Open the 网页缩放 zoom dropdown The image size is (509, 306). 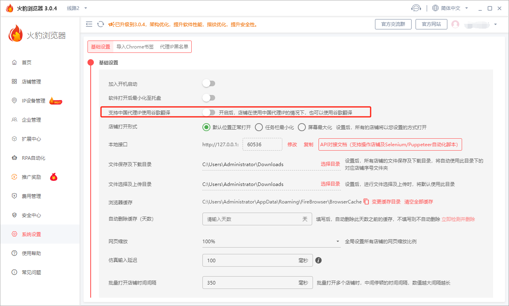coord(272,241)
